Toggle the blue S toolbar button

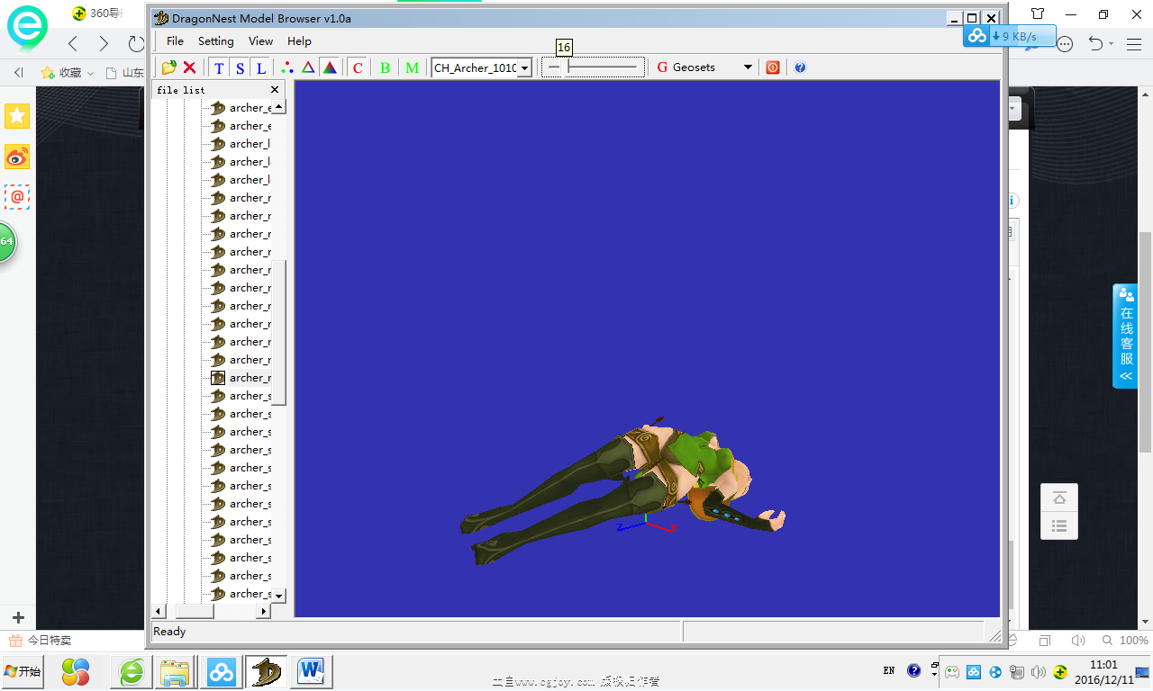[x=240, y=67]
